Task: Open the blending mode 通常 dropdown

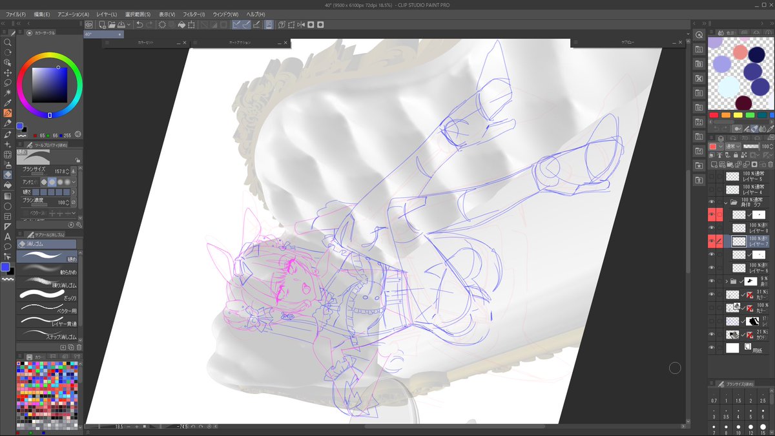Action: coord(731,147)
